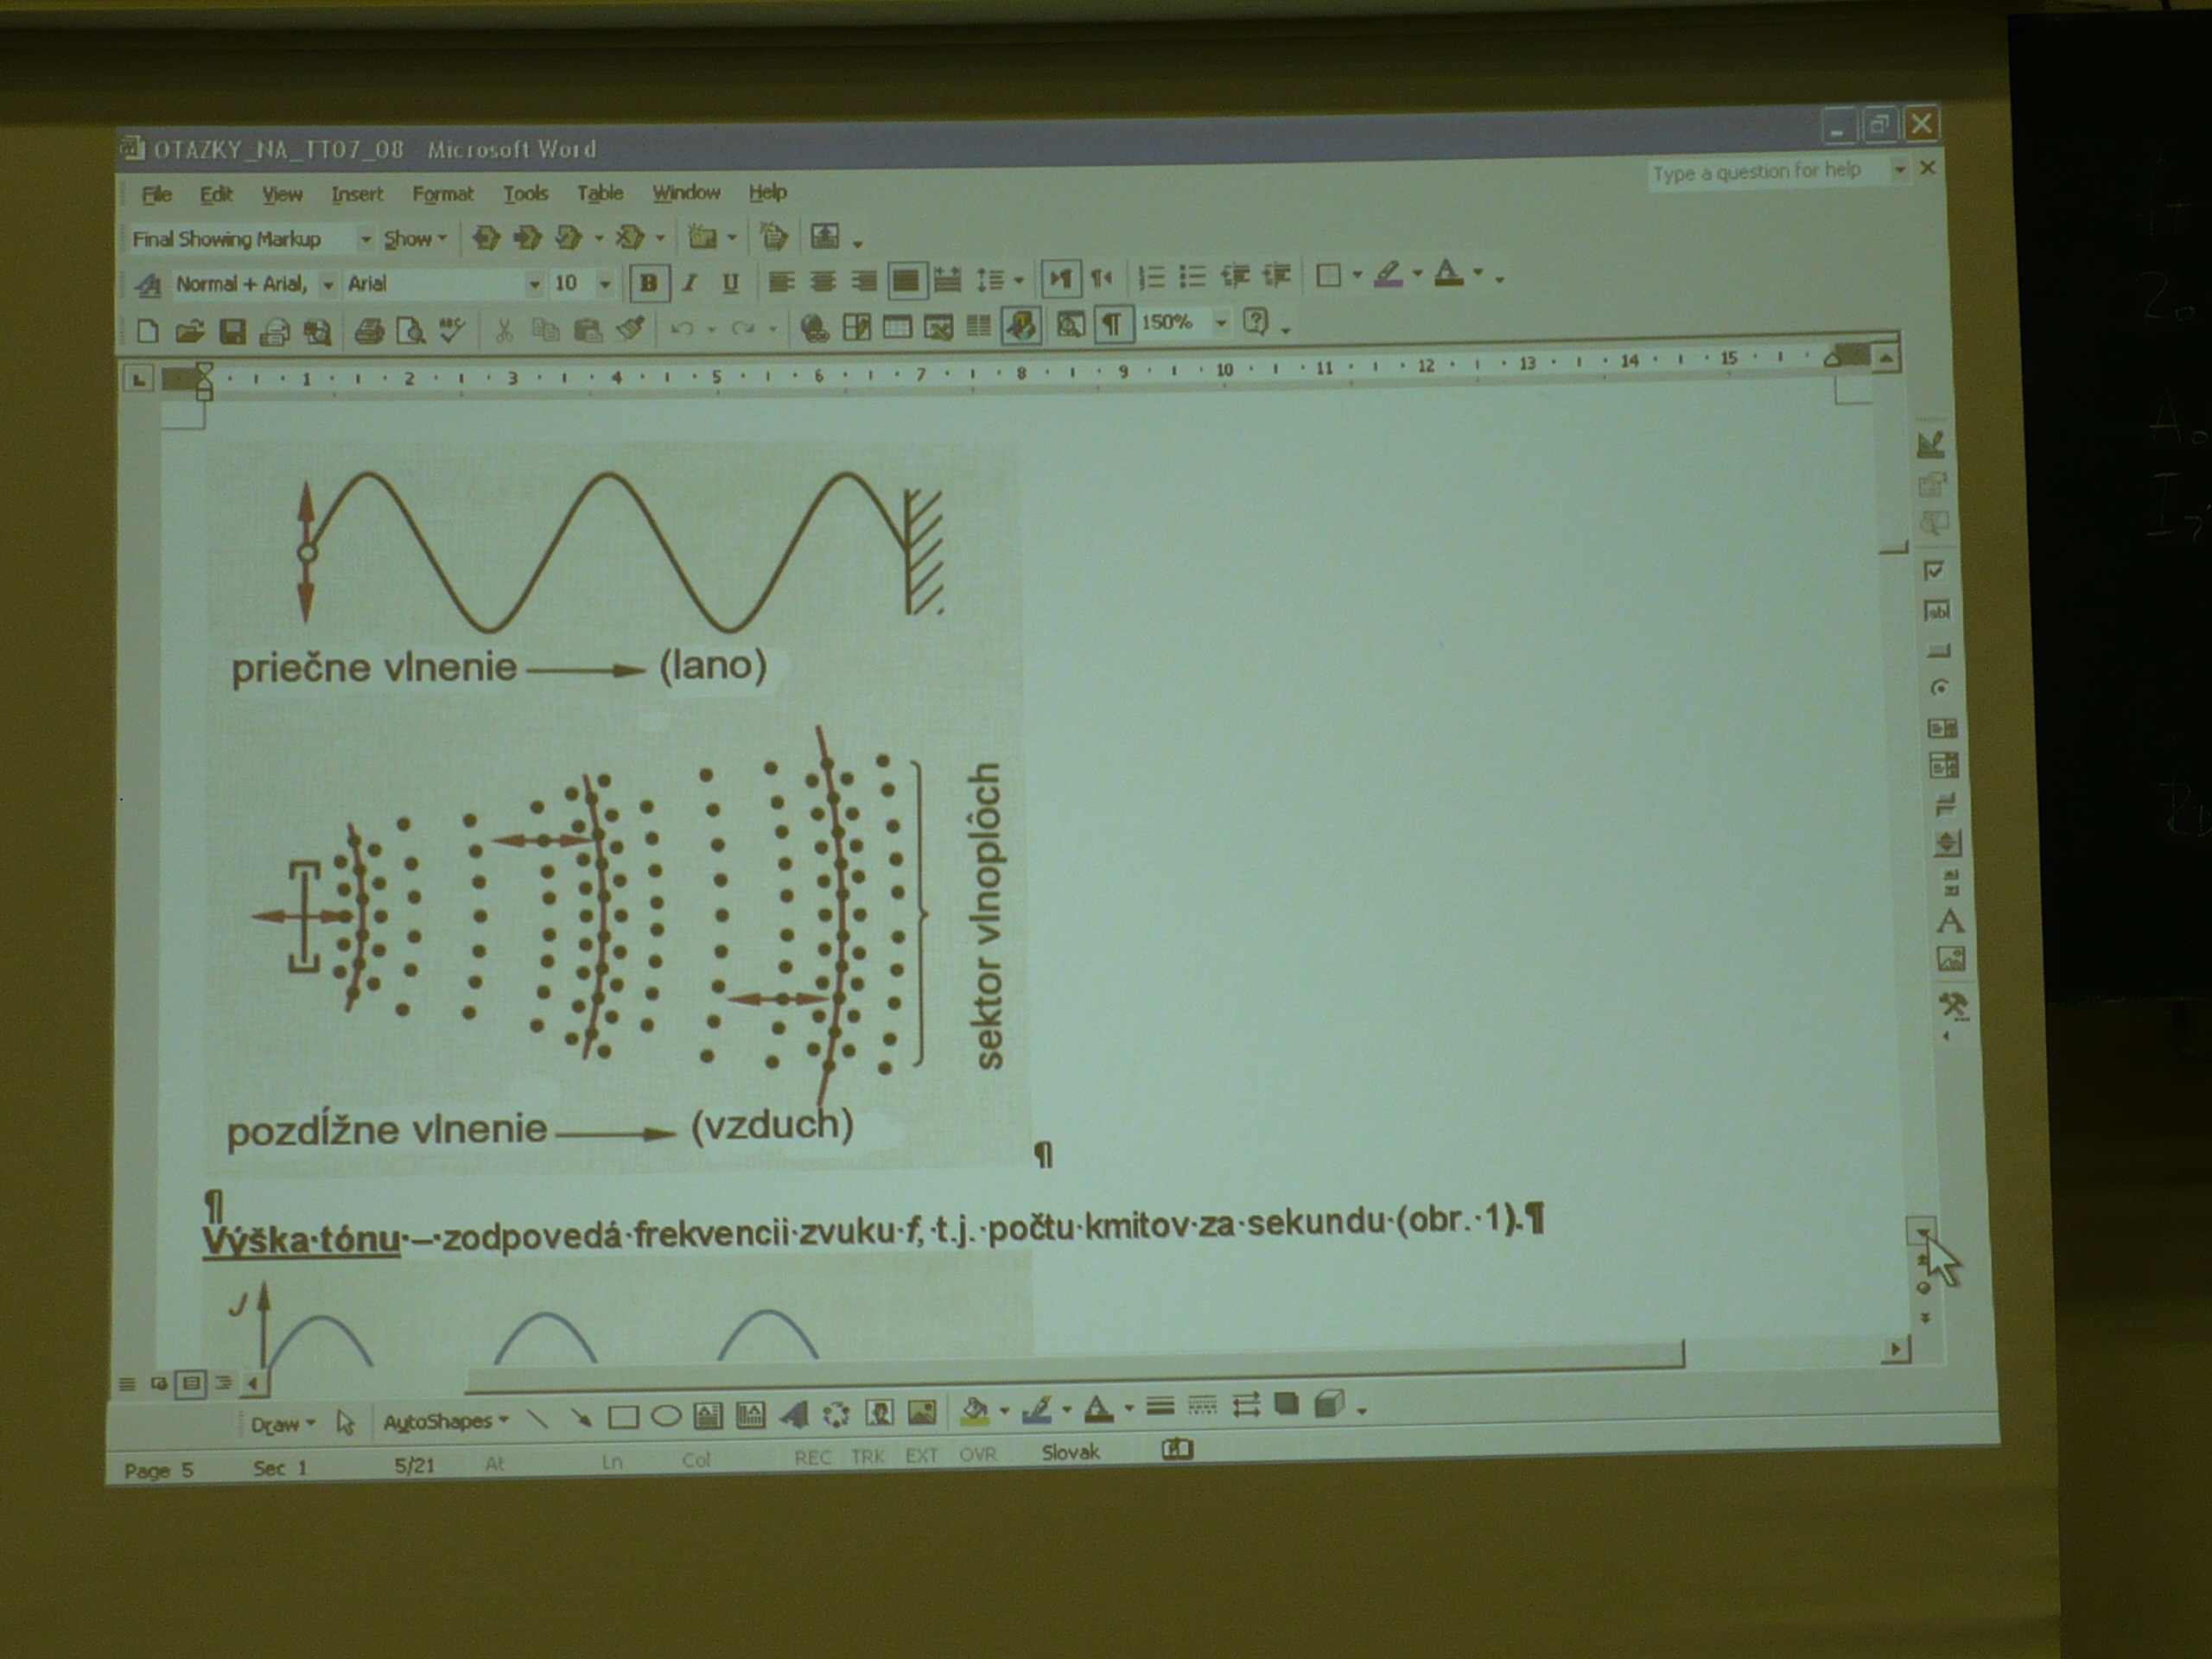Screen dimensions: 2212x1659
Task: Run Spelling and Grammar check
Action: point(452,330)
